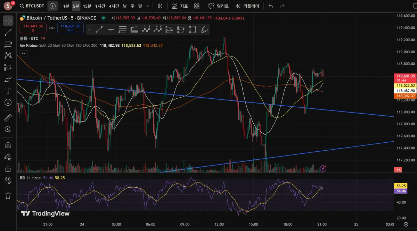Click the BTCUSDT symbol search field
This screenshot has height=231, width=417.
point(32,6)
